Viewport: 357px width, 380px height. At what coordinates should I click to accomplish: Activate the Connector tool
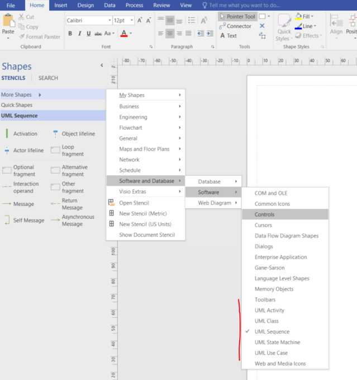[x=235, y=26]
